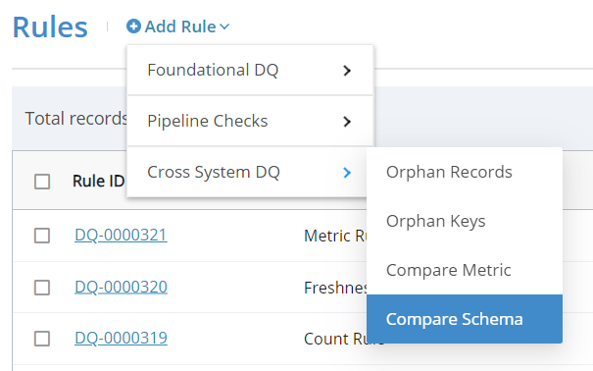Select the Pipeline Checks menu entry
This screenshot has width=593, height=371.
click(x=250, y=121)
